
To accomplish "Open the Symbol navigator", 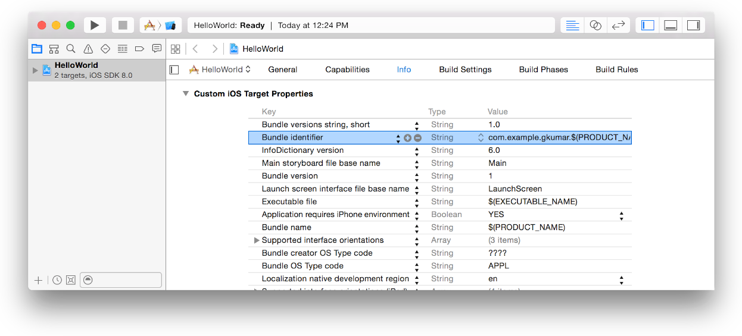I will tap(54, 49).
